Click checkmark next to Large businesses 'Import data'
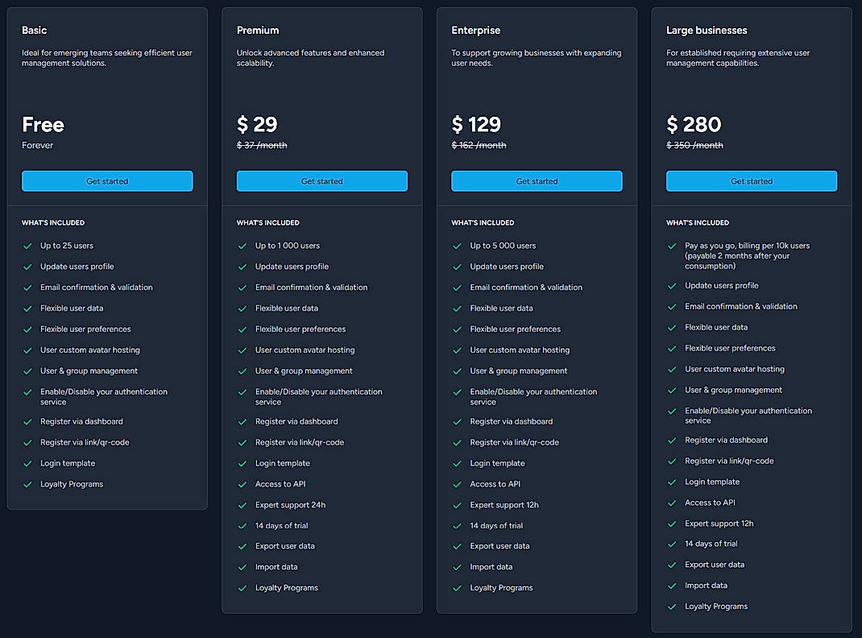This screenshot has height=638, width=862. tap(672, 586)
